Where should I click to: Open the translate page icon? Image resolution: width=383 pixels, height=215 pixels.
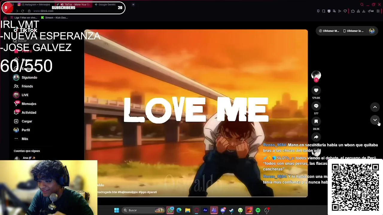334,11
